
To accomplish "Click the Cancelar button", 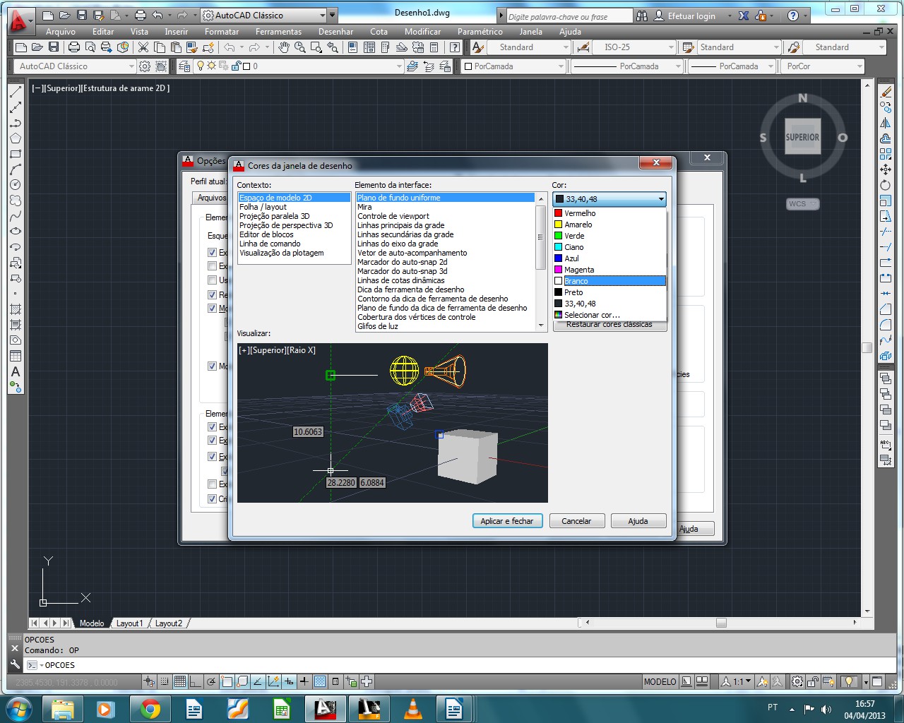I will point(576,521).
